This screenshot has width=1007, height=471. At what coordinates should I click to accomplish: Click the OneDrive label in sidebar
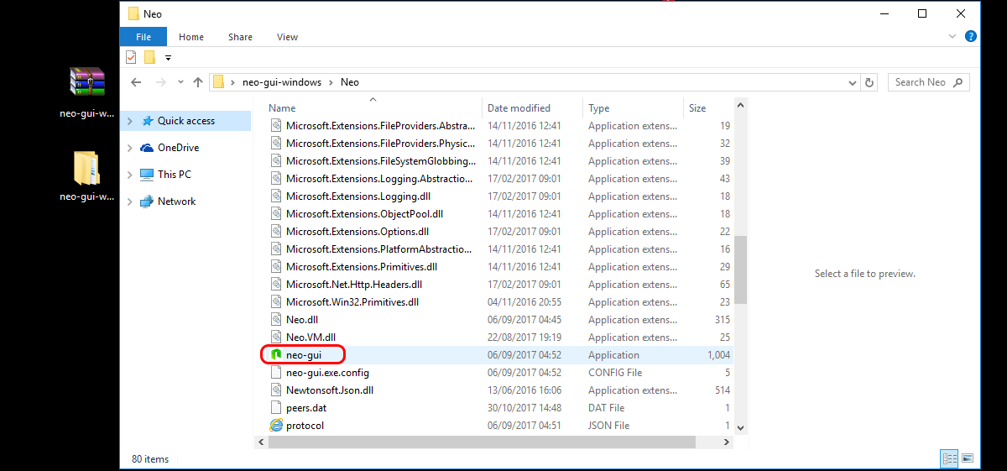178,148
